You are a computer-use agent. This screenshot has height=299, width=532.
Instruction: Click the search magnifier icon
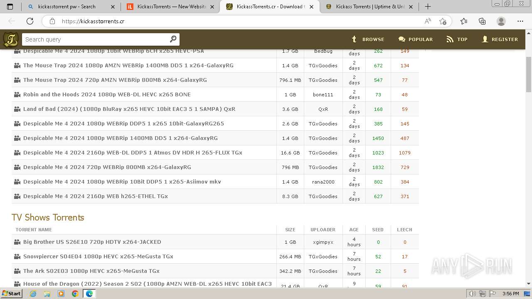(173, 39)
